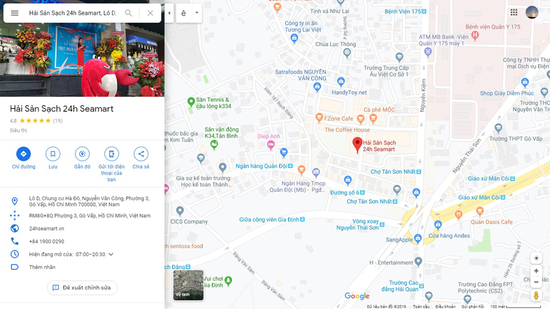
Task: Collapse the side panel arrow
Action: (169, 13)
